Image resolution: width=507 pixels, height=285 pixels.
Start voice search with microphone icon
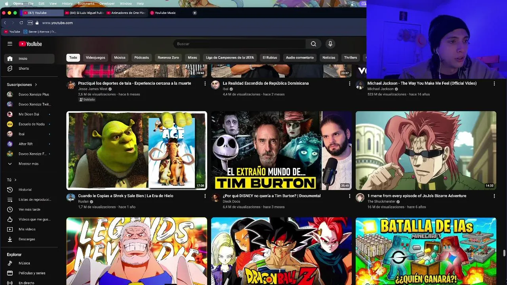330,44
